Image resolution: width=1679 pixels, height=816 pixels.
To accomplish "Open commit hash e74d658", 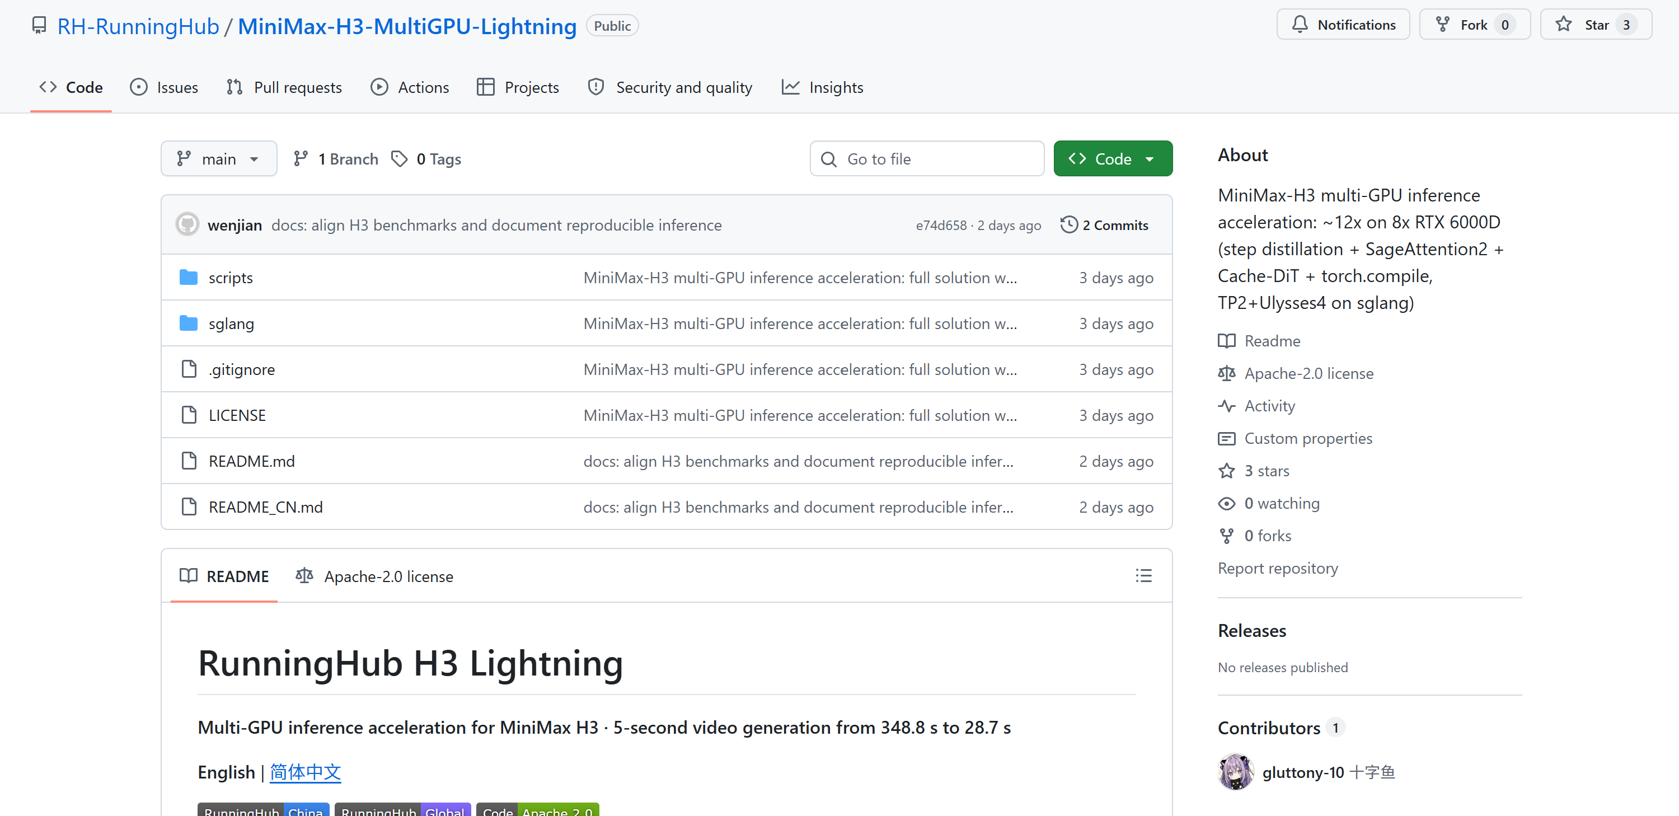I will pyautogui.click(x=941, y=226).
